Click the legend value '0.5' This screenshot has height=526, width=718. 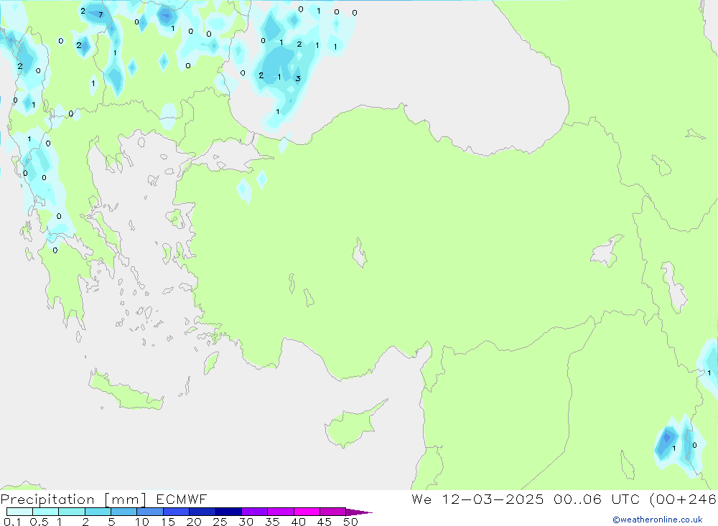tap(39, 522)
